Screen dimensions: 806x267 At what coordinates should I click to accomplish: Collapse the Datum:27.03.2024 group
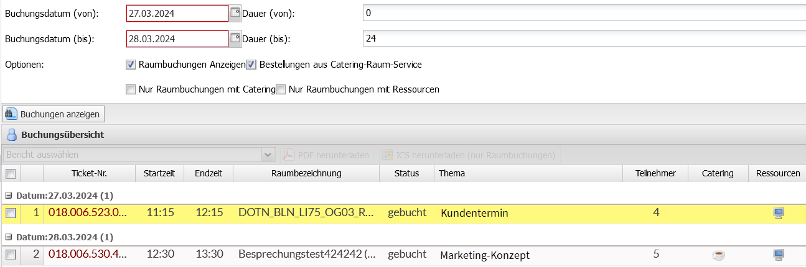[8, 196]
